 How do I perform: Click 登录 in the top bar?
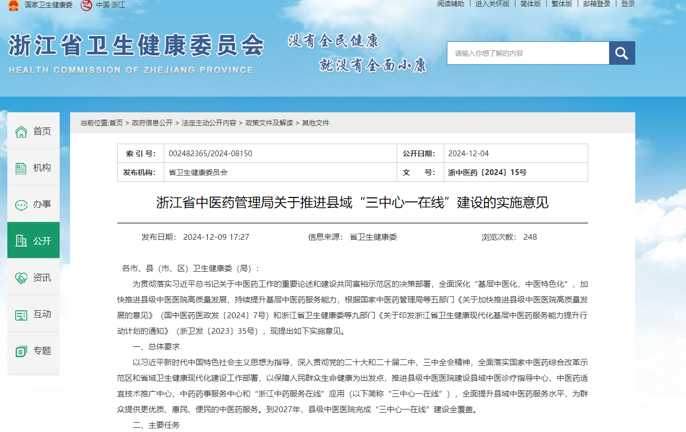[628, 4]
